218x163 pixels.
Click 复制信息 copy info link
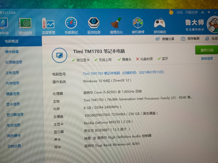[207, 59]
